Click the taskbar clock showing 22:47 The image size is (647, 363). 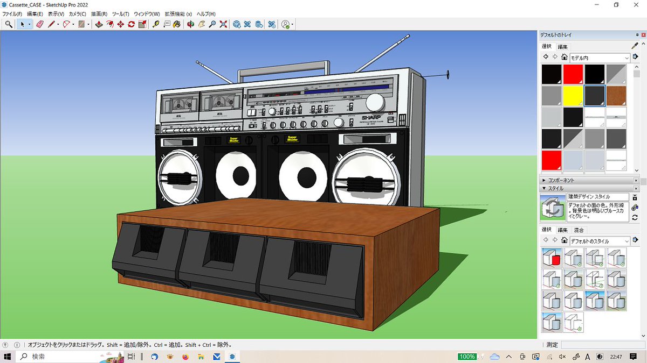(x=617, y=357)
